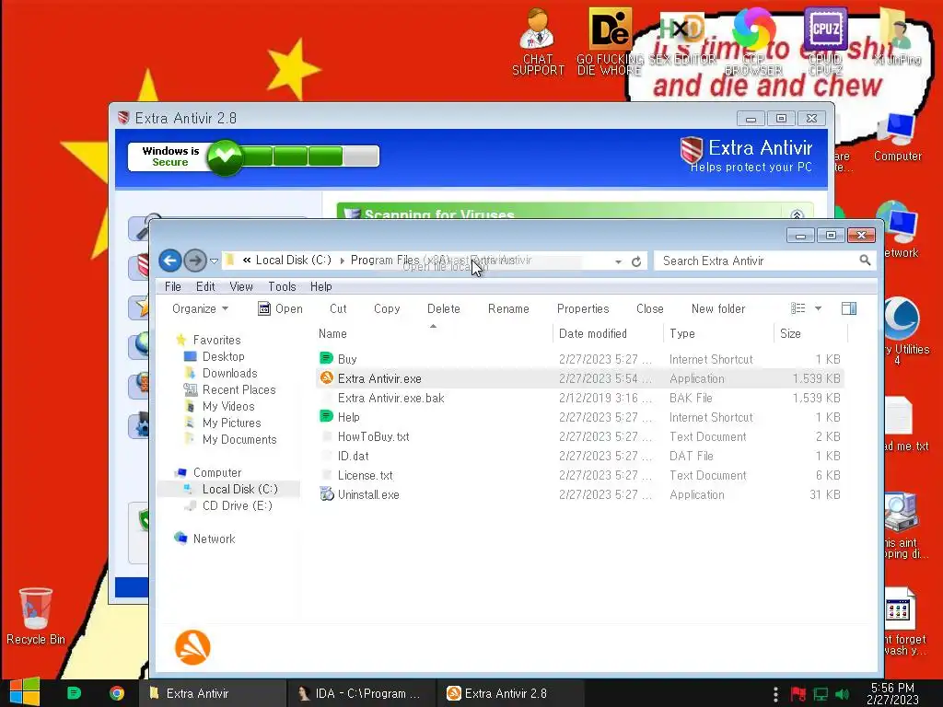Click the New folder button
This screenshot has height=707, width=943.
718,309
